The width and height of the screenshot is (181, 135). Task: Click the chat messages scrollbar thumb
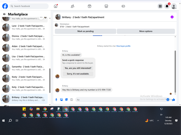[x=175, y=71]
